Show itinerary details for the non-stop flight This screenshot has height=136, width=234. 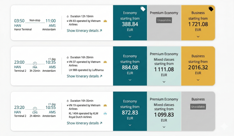[84, 31]
